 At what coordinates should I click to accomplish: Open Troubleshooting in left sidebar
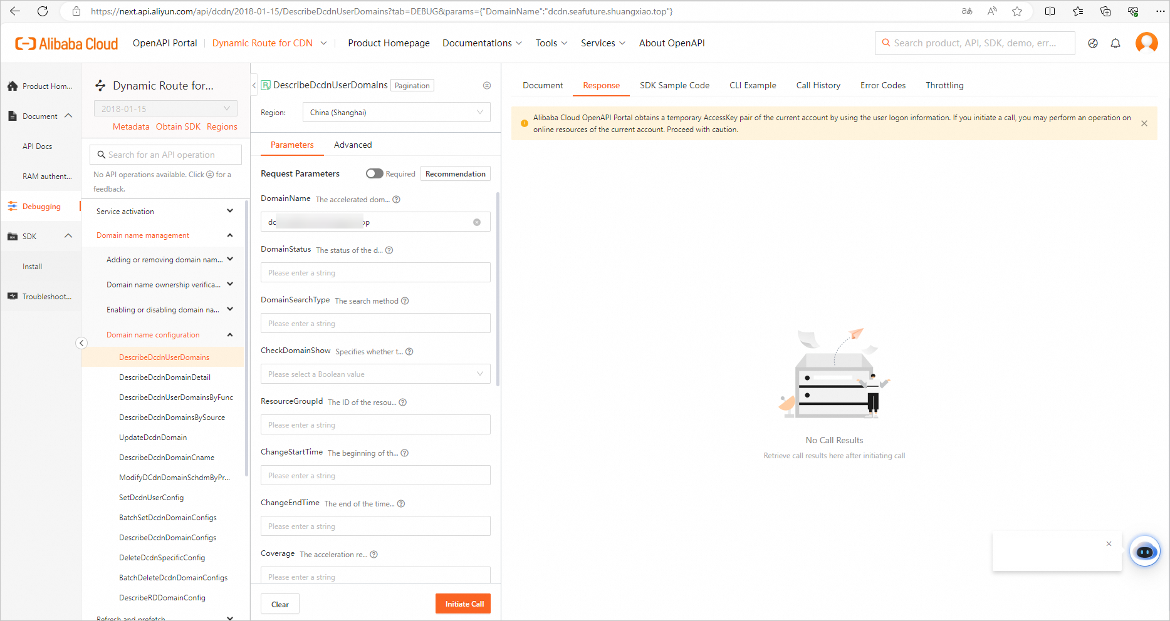41,297
